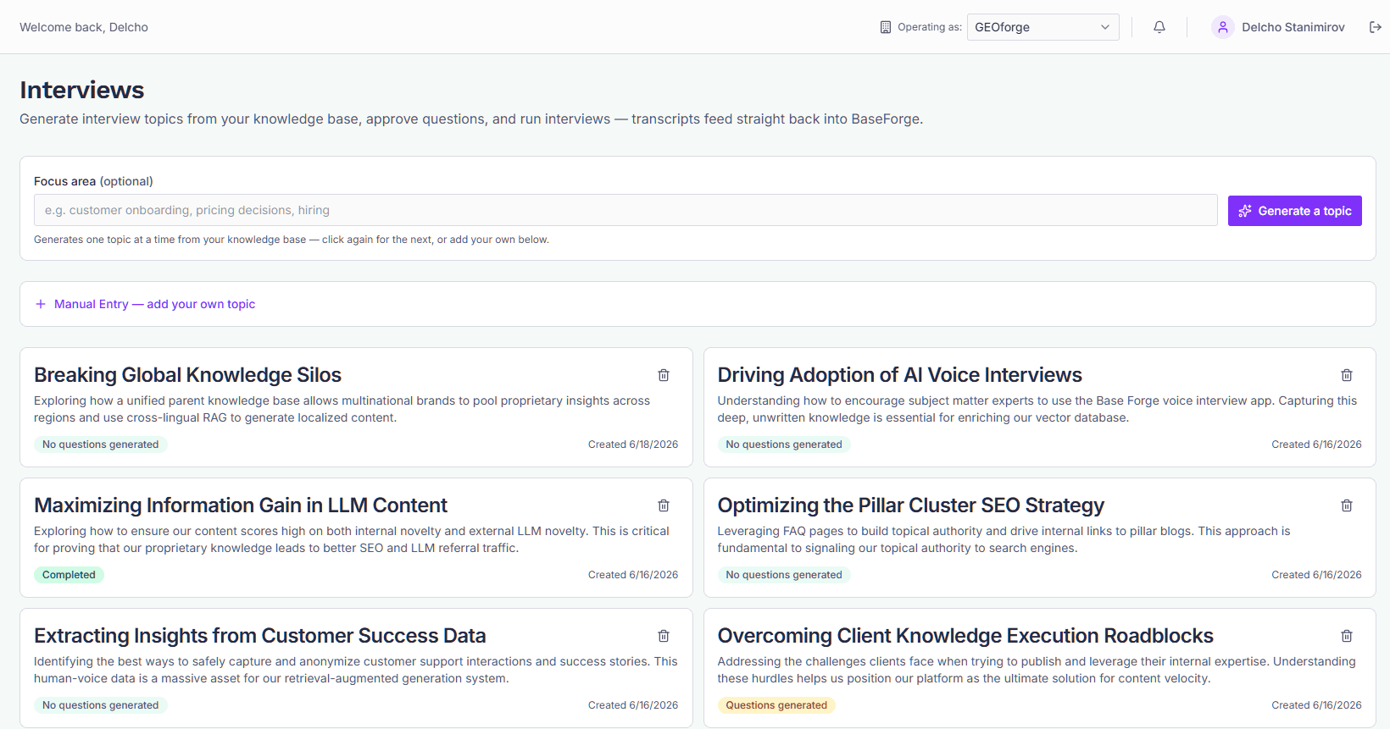Viewport: 1390px width, 729px height.
Task: Delete Overcoming Client Knowledge Execution Roadblocks topic
Action: point(1347,636)
